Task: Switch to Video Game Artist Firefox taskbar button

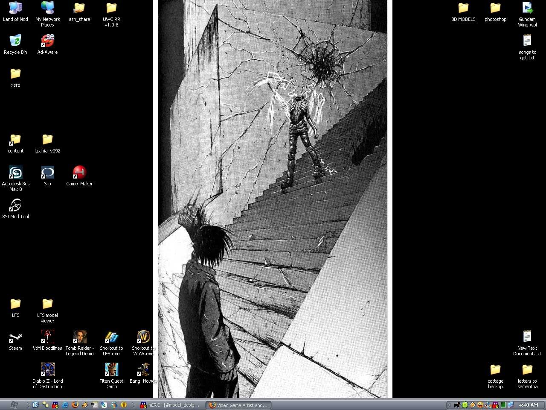Action: coord(238,405)
